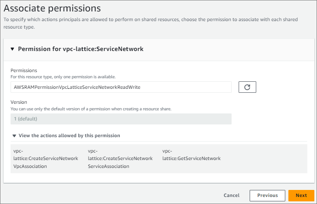
Task: Click the 'default version of a permission' hint
Action: [x=91, y=108]
